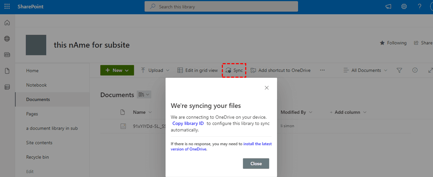Focus the Search this library field

[221, 7]
